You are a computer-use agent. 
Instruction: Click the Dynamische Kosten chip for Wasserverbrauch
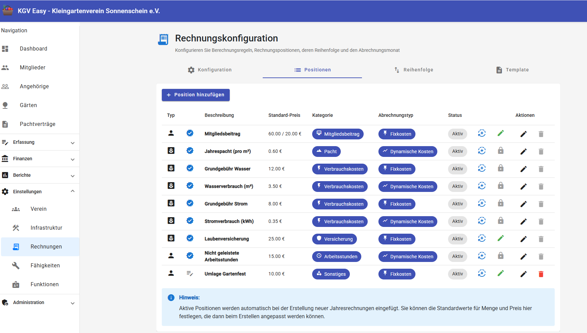408,187
